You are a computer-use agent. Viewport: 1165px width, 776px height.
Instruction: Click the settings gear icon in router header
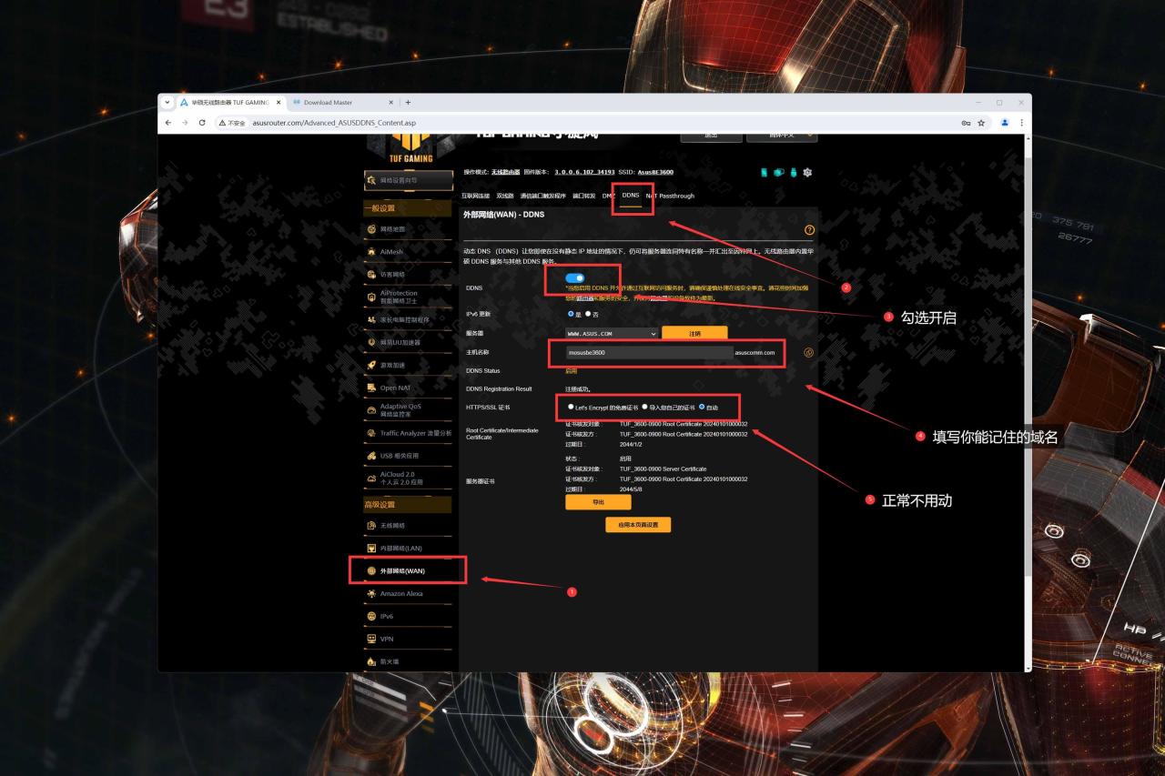(807, 172)
